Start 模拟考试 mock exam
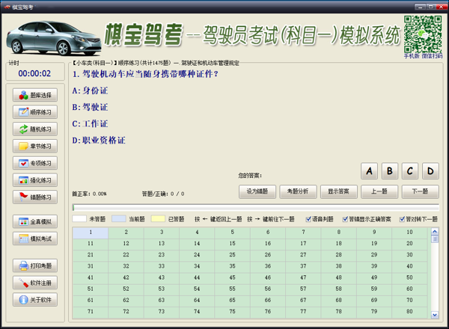This screenshot has width=449, height=329. [34, 239]
